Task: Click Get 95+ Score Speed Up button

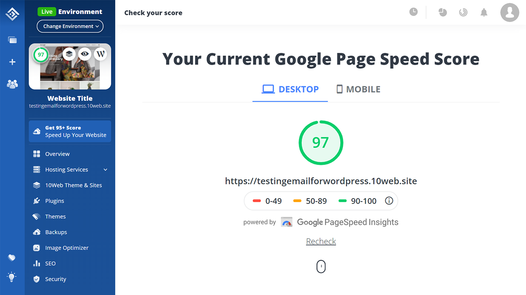Action: pyautogui.click(x=70, y=131)
